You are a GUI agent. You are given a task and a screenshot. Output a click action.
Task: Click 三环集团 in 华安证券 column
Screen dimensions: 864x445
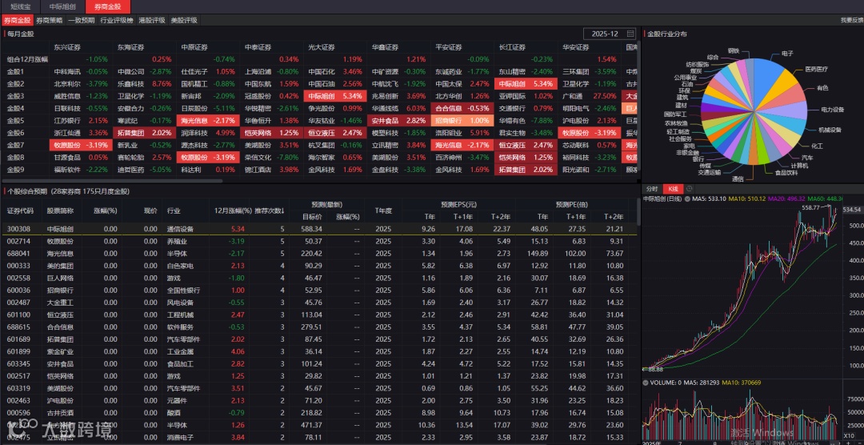click(576, 72)
